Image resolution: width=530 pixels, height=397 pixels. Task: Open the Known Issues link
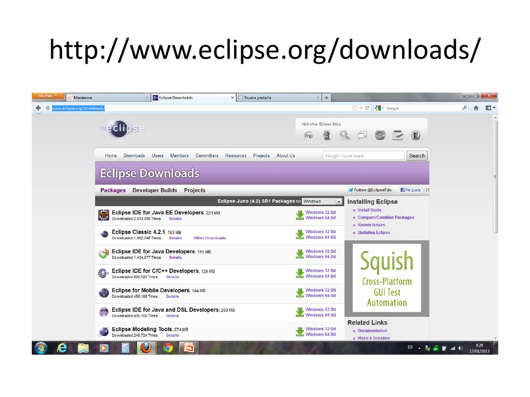[372, 225]
